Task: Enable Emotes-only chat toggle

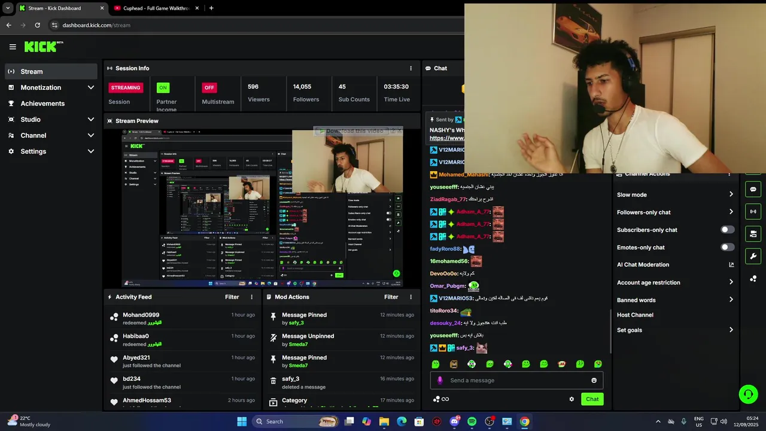Action: (727, 247)
